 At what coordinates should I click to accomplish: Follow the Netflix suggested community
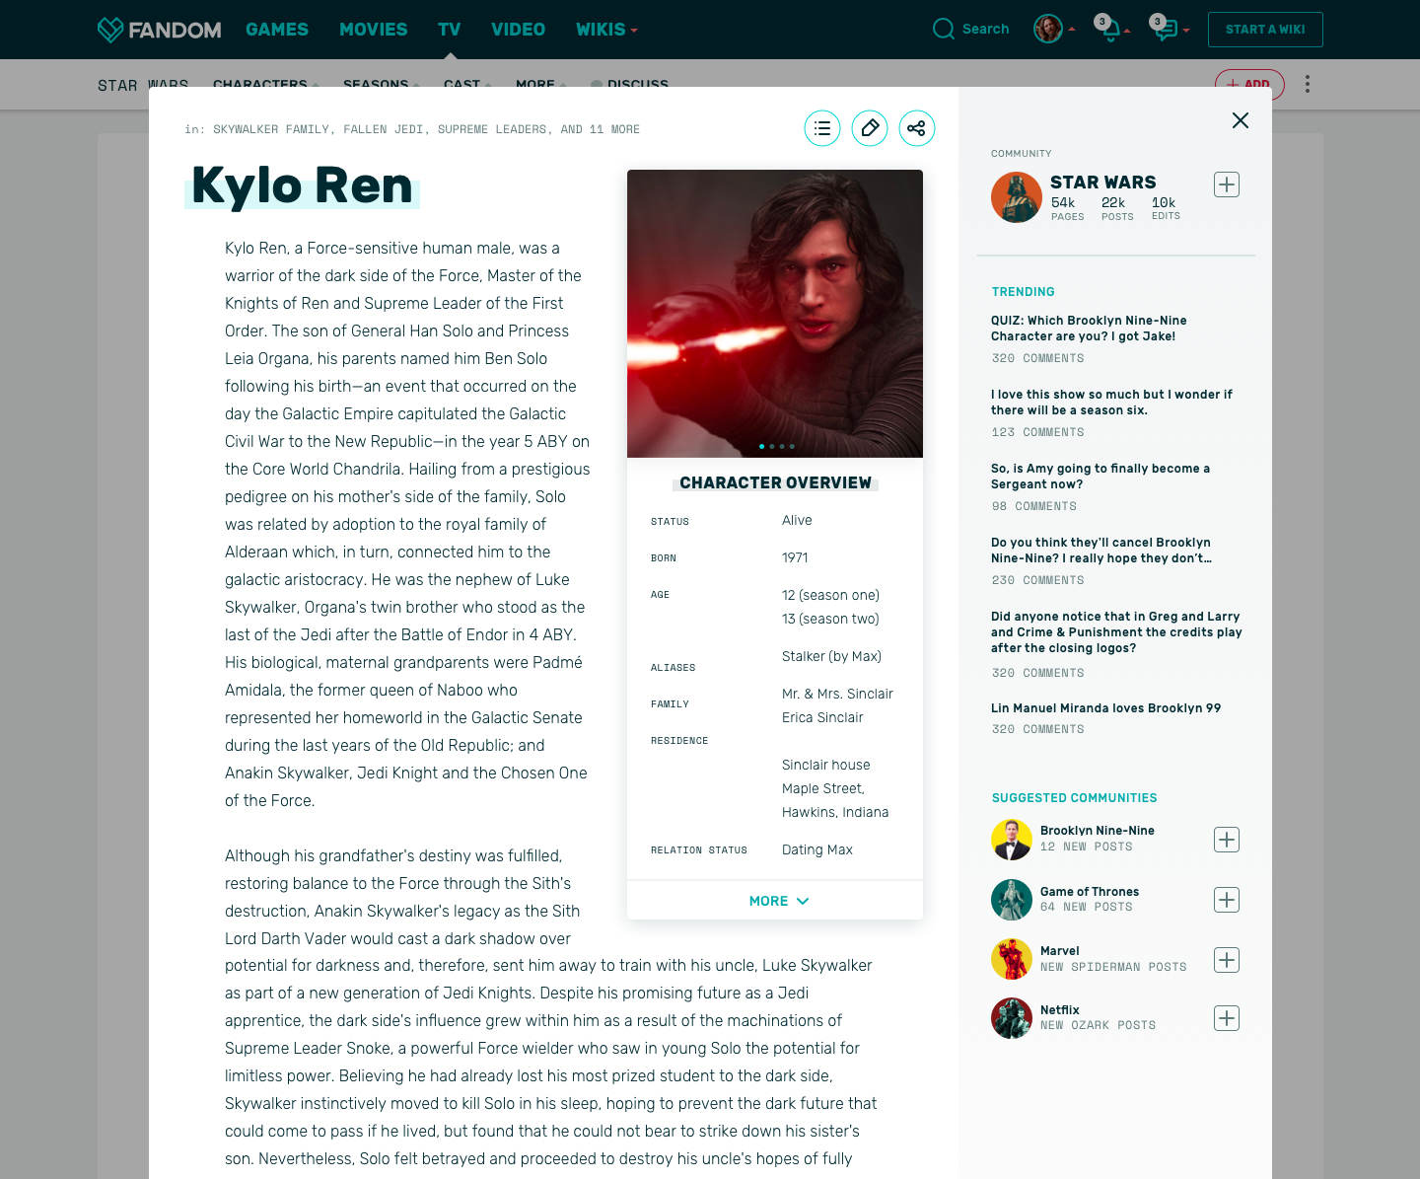coord(1226,1017)
